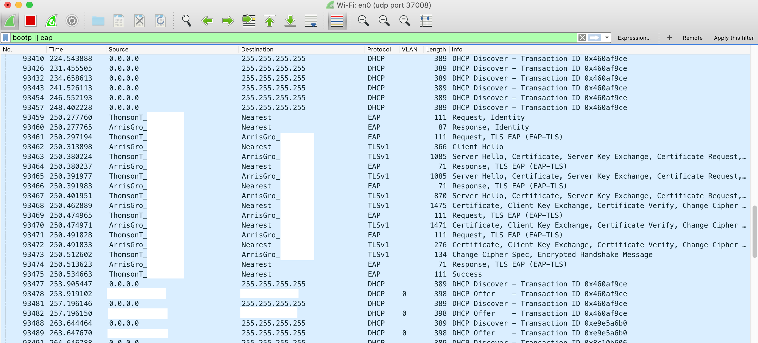Save this capture file icon

(x=119, y=21)
